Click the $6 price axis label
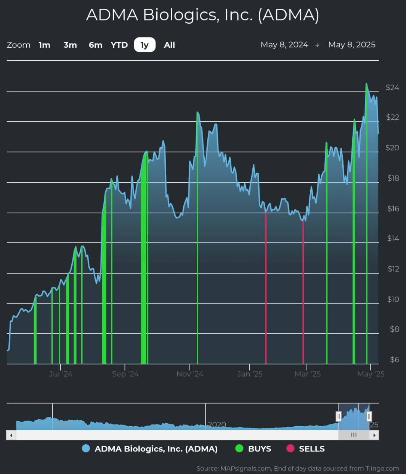 (394, 360)
